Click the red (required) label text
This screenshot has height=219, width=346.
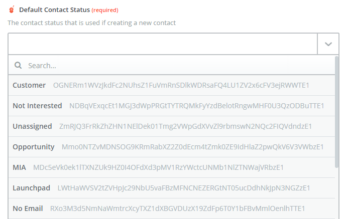105,10
